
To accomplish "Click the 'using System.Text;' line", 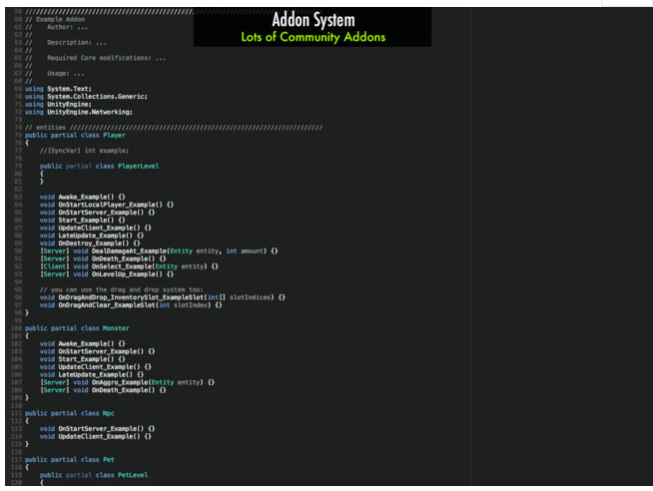I will (58, 89).
